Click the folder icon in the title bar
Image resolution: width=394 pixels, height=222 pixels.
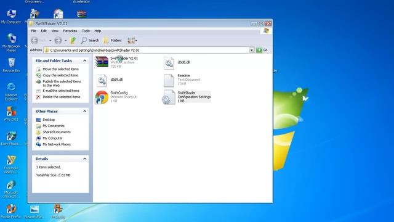[31, 23]
